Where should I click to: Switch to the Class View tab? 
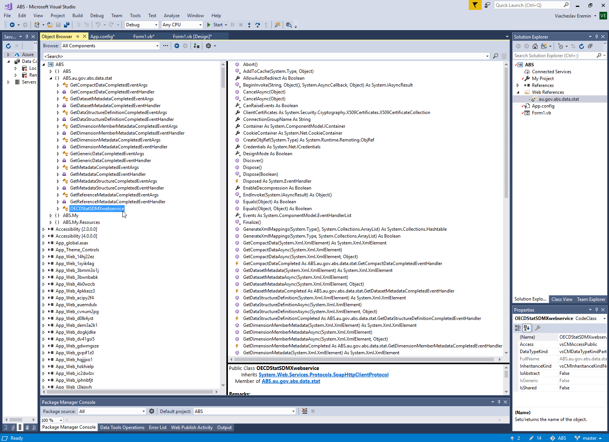(x=562, y=299)
